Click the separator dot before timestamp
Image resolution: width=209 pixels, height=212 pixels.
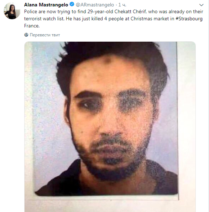point(116,5)
